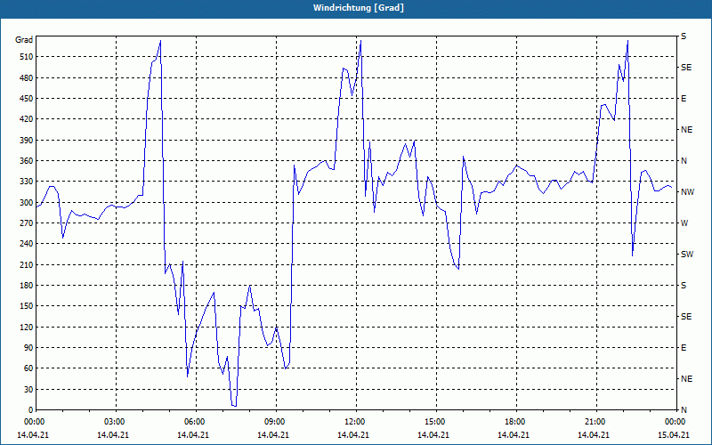Click the 300 degree axis label
Screen dimensions: 712x445
(27, 203)
